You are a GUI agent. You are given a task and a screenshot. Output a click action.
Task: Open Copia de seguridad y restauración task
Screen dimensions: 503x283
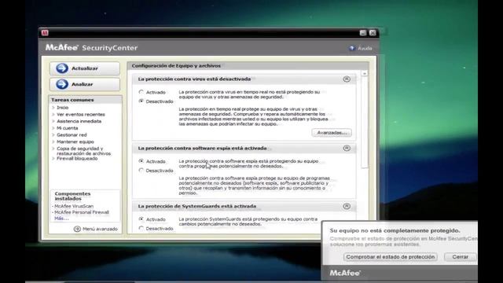click(84, 151)
